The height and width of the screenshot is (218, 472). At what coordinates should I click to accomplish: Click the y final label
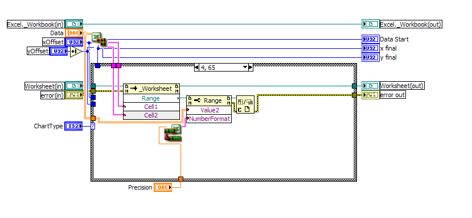pos(388,57)
